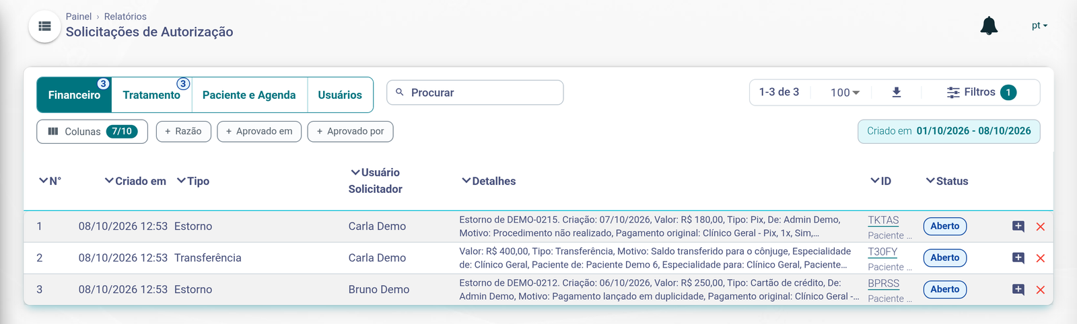This screenshot has height=324, width=1077.
Task: Switch to the Tratamento tab
Action: (152, 95)
